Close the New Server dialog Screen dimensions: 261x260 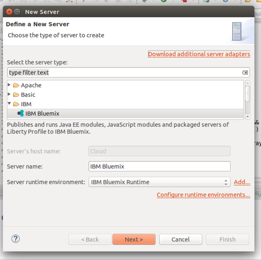pos(9,12)
